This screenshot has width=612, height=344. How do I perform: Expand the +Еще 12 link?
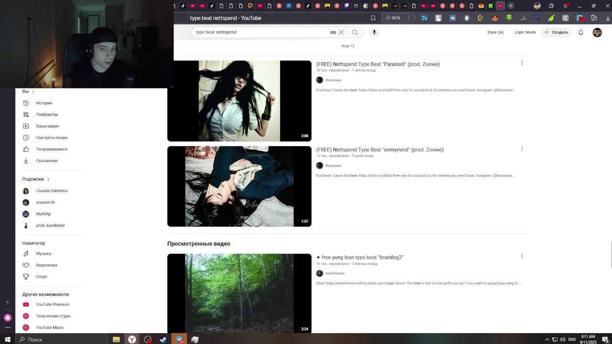pos(348,46)
